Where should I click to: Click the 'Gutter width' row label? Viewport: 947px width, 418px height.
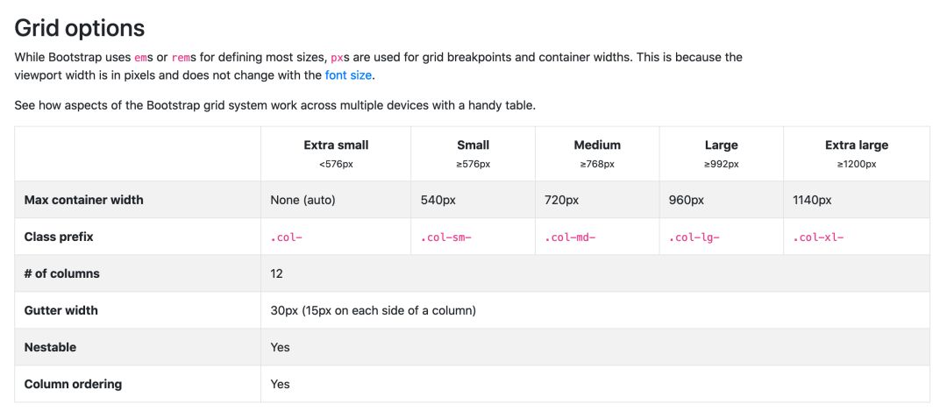[x=61, y=310]
